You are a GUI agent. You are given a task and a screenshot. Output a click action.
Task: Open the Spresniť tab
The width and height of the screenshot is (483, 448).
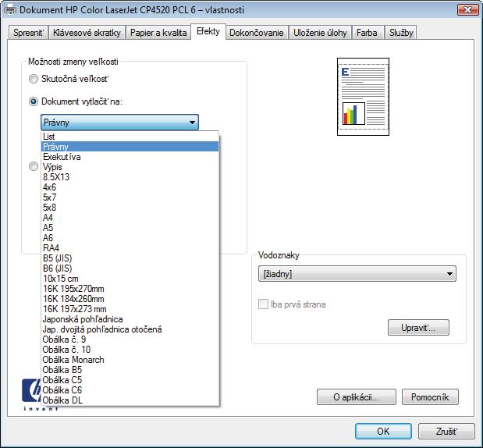(x=28, y=33)
